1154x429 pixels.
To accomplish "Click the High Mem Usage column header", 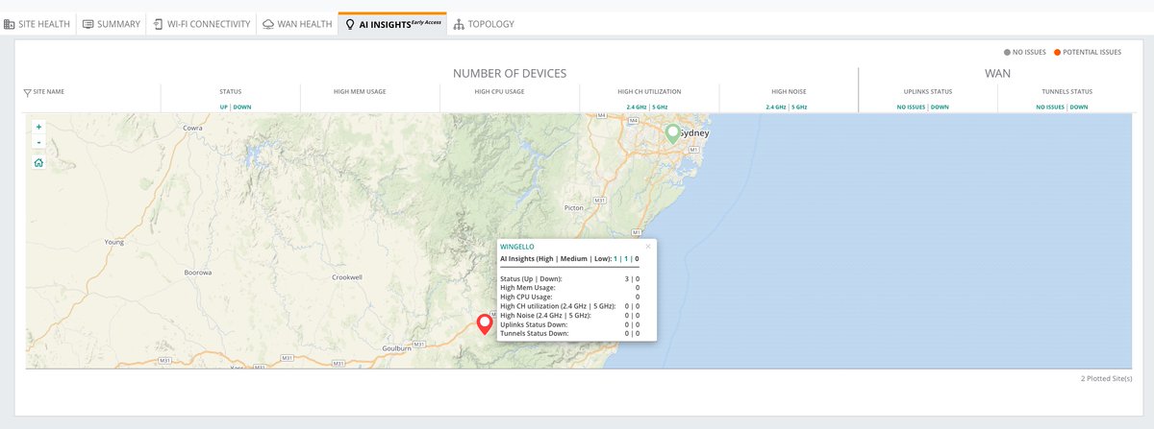I will coord(360,92).
